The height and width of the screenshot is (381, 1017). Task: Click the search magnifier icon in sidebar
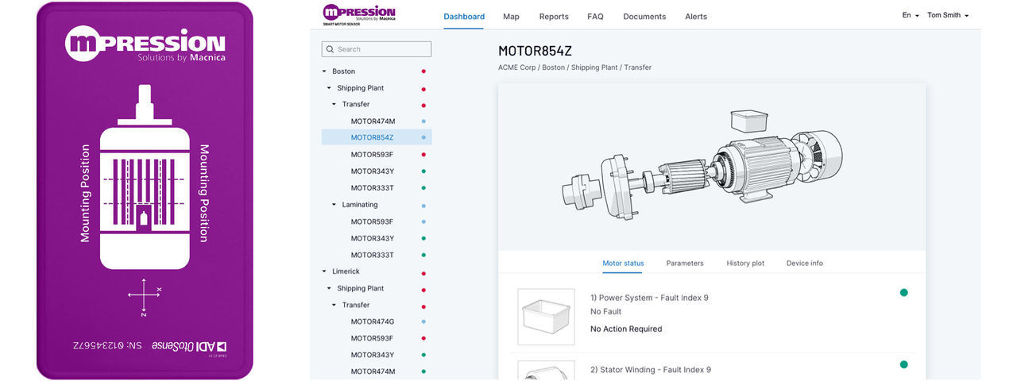330,49
